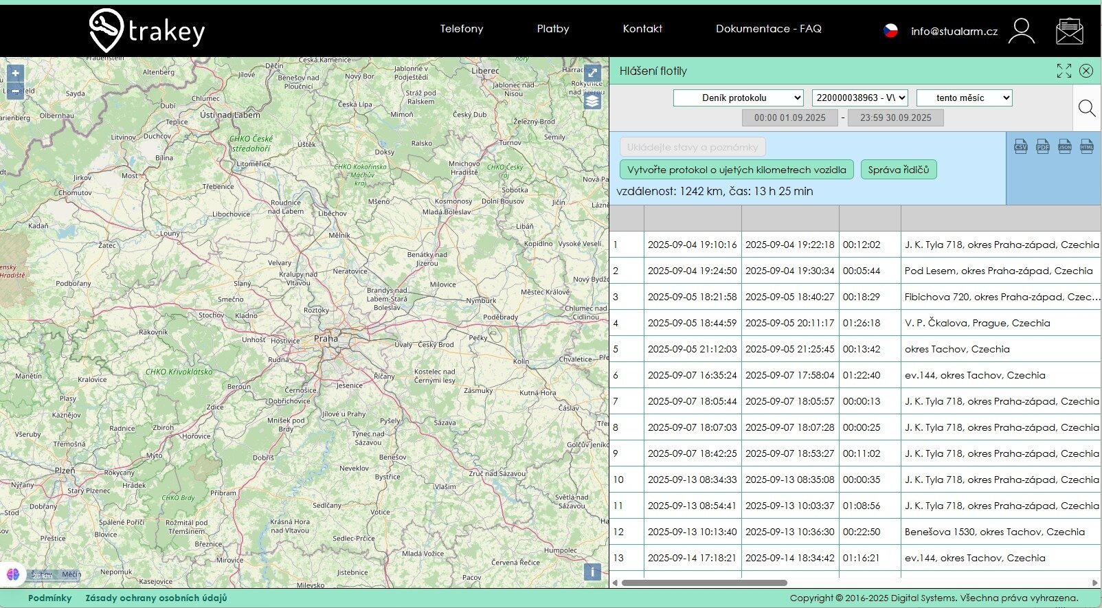
Task: Export report as JSON file
Action: [1065, 146]
